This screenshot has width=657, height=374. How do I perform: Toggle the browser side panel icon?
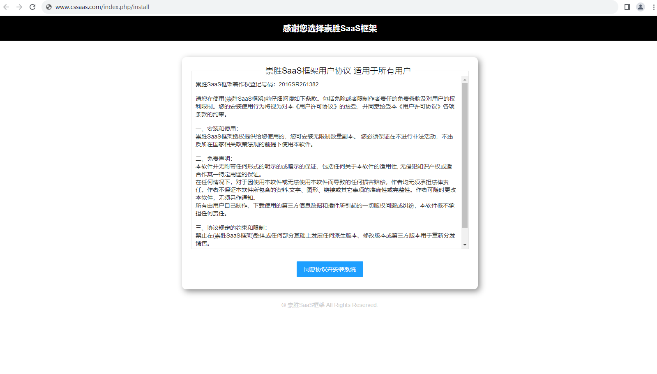click(x=627, y=7)
